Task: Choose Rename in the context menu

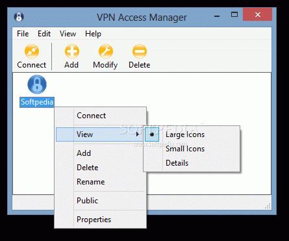Action: pos(100,182)
